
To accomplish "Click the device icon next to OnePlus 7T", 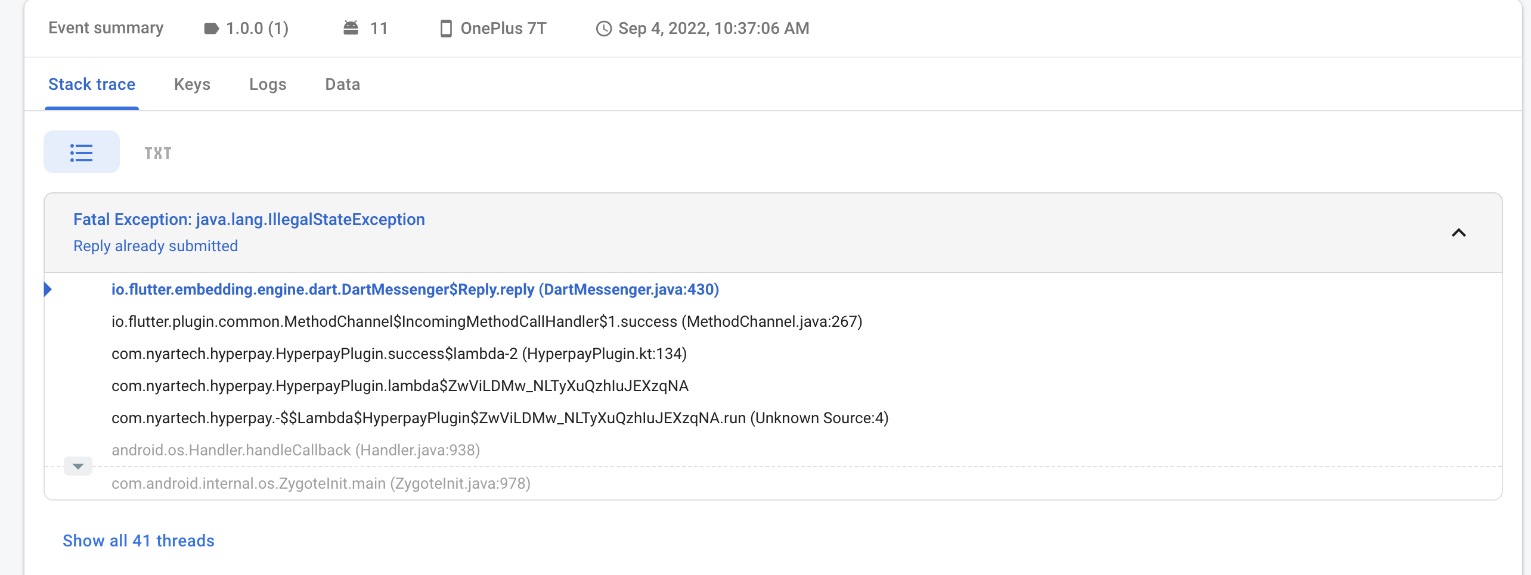I will (445, 28).
